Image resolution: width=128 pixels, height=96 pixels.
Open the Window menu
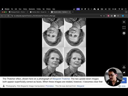[x=48, y=9]
